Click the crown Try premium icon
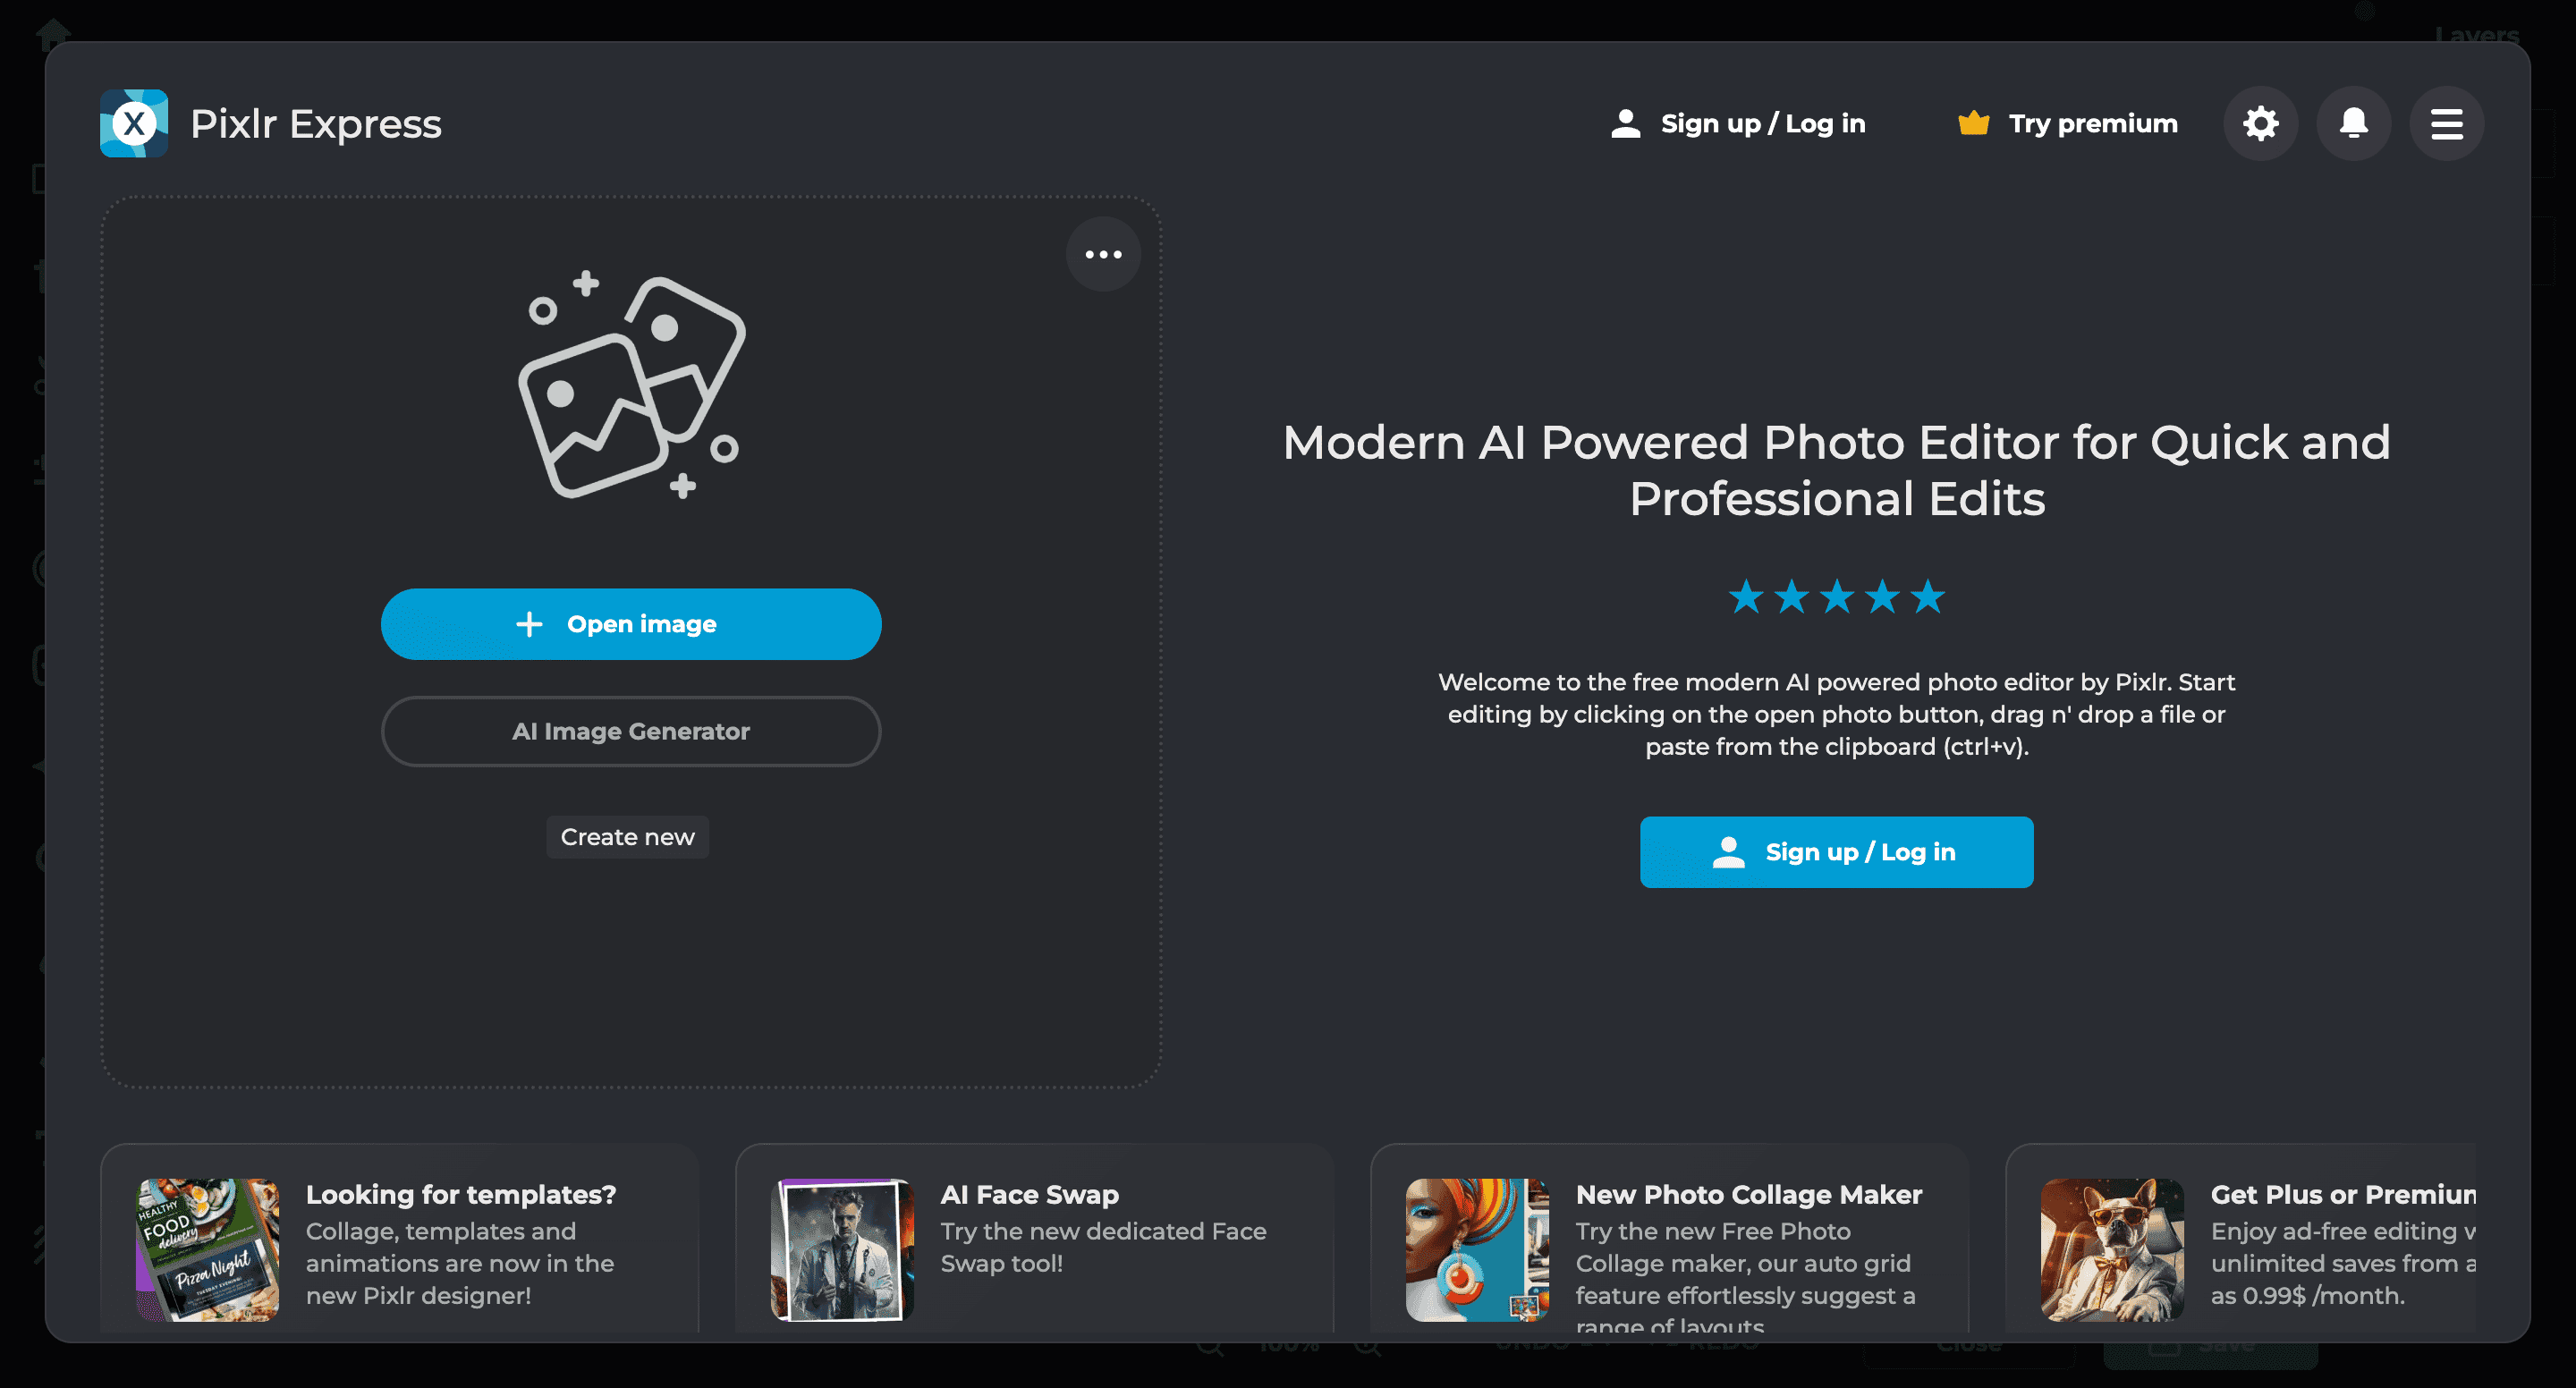 1973,123
